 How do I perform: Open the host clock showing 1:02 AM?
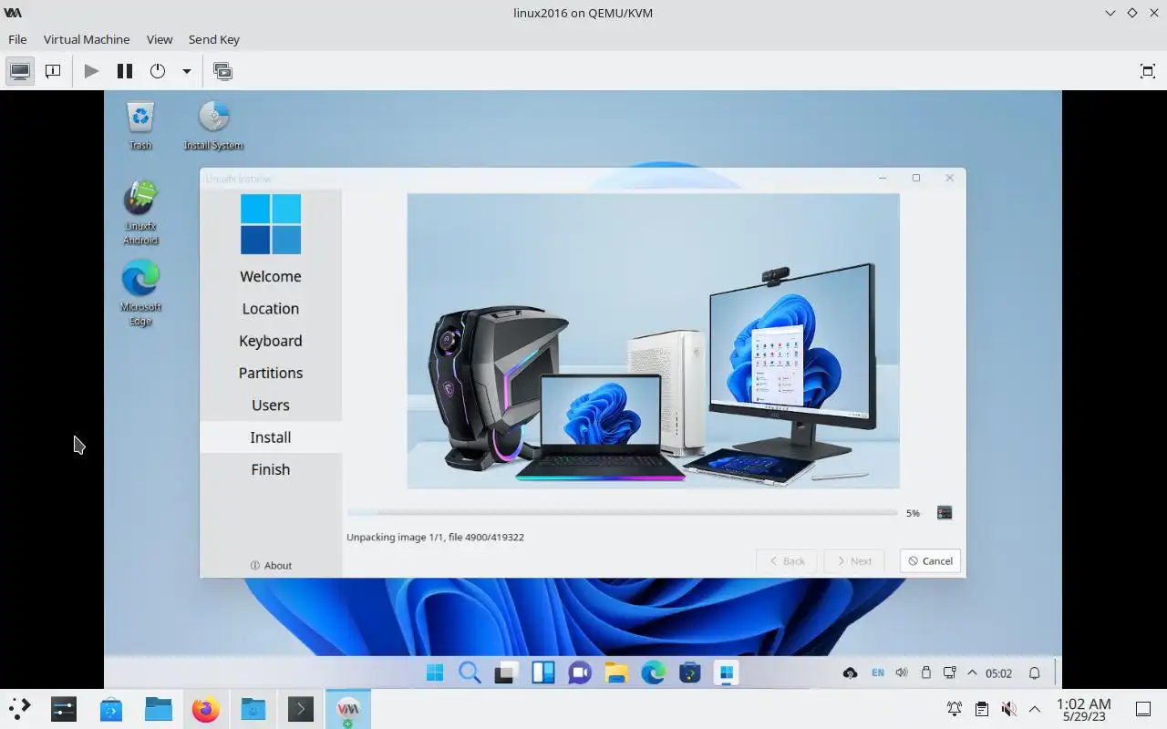coord(1083,710)
